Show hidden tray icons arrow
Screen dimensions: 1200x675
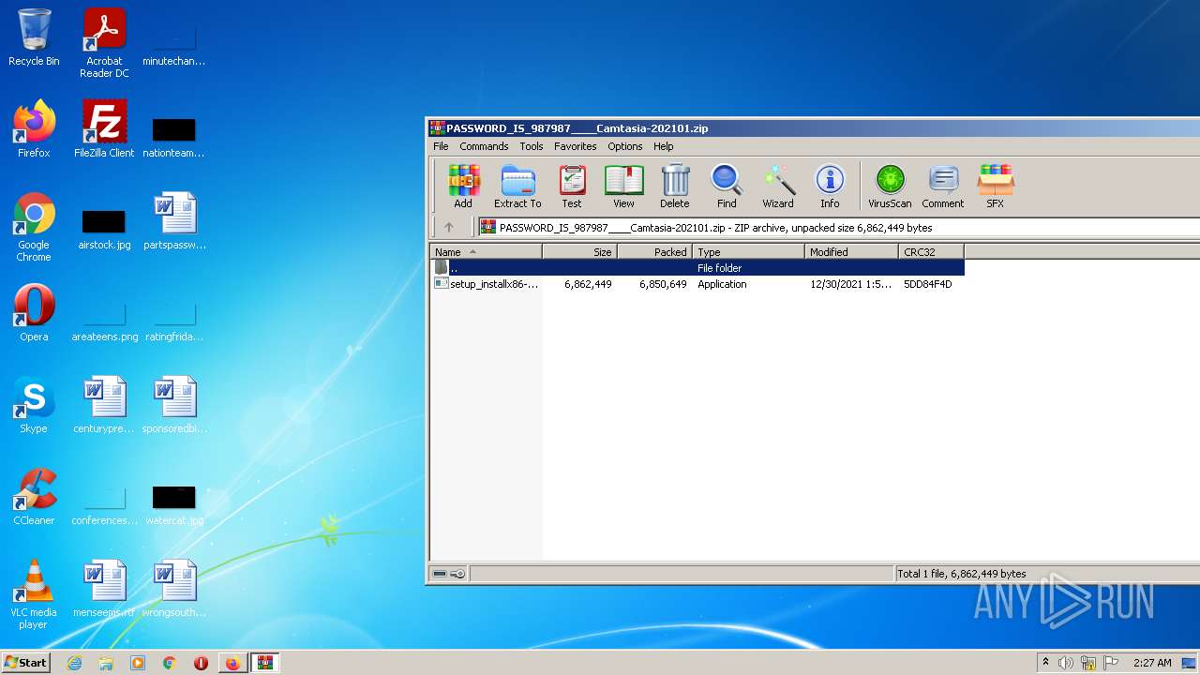pos(1045,662)
